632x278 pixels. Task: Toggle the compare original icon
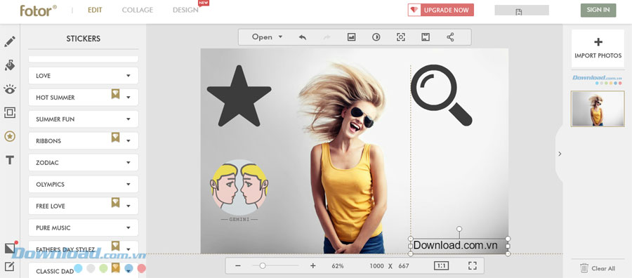(376, 37)
